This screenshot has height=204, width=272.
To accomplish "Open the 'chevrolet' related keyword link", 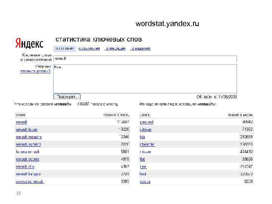I will point(147,144).
